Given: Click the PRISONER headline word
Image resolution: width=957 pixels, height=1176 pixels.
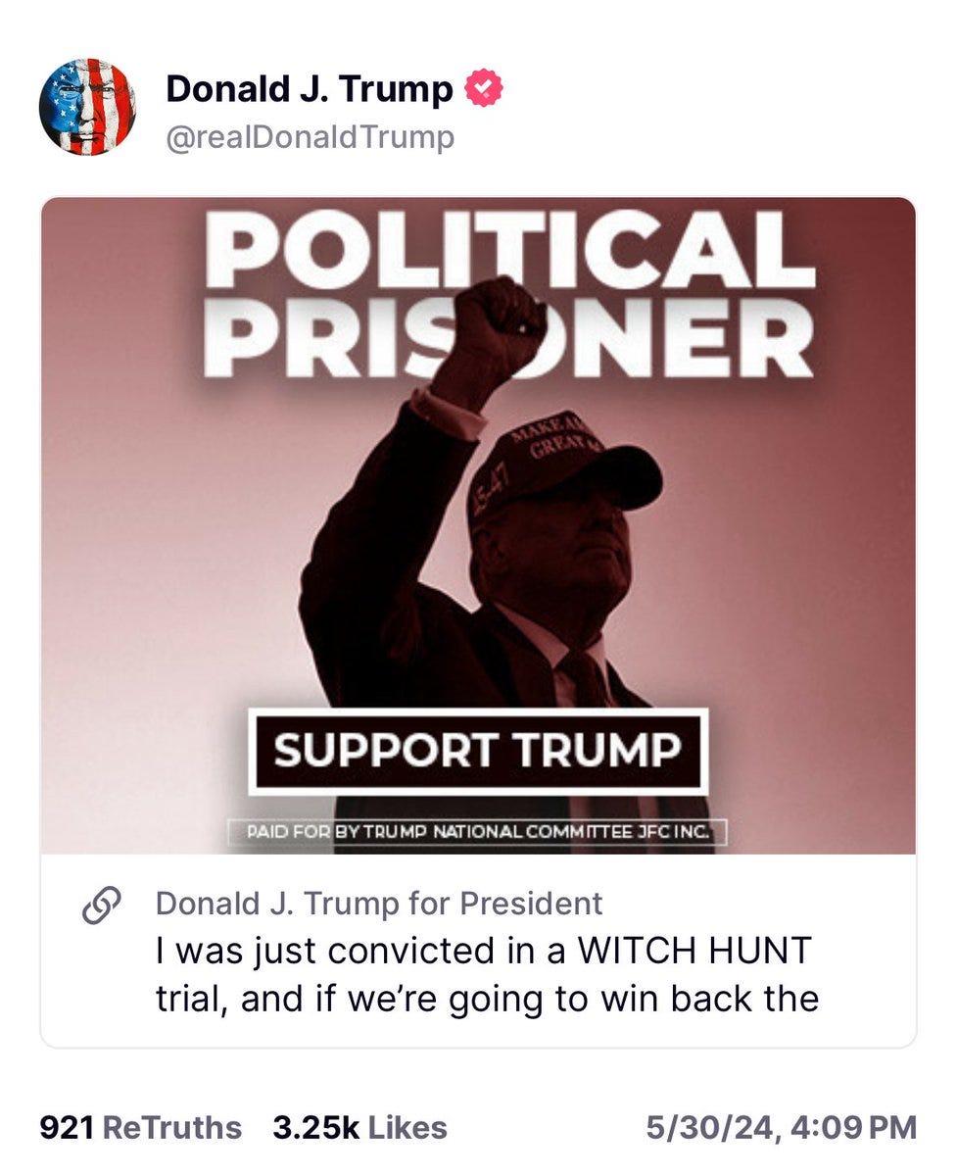Looking at the screenshot, I should click(508, 339).
